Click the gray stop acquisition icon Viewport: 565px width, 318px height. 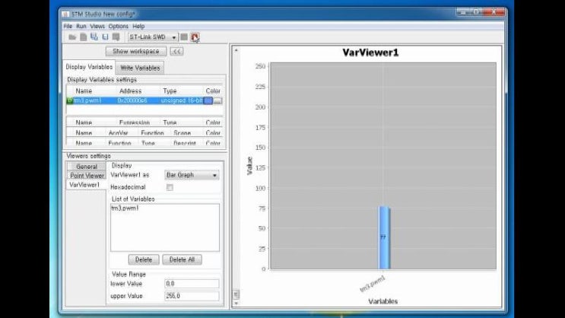click(185, 37)
